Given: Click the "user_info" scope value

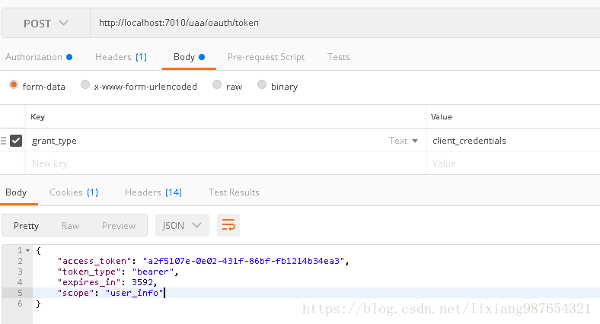Looking at the screenshot, I should 134,293.
